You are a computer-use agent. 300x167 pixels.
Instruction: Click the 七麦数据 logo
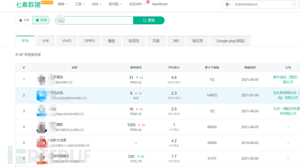[x=28, y=4]
